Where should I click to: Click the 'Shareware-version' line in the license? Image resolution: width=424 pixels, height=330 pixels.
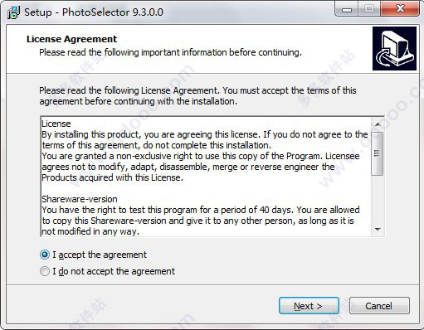(80, 199)
